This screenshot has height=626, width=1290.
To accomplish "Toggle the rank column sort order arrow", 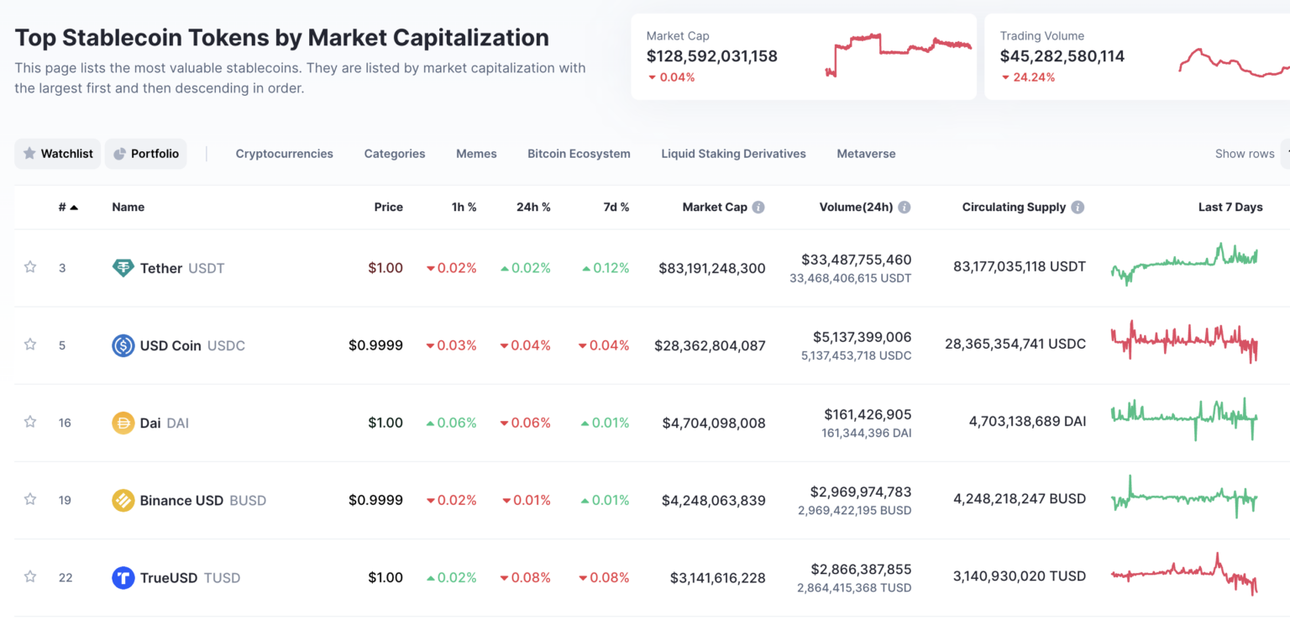I will 74,207.
